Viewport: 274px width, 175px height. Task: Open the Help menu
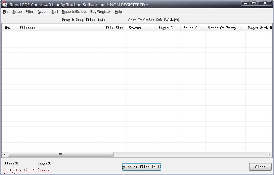tap(118, 12)
